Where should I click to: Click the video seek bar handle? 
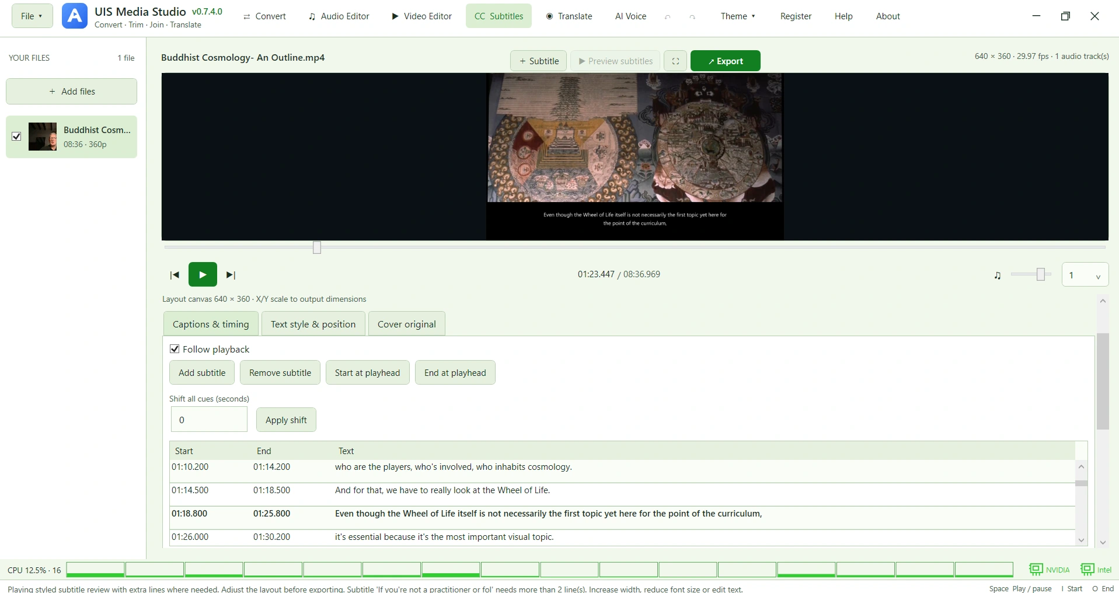click(317, 247)
